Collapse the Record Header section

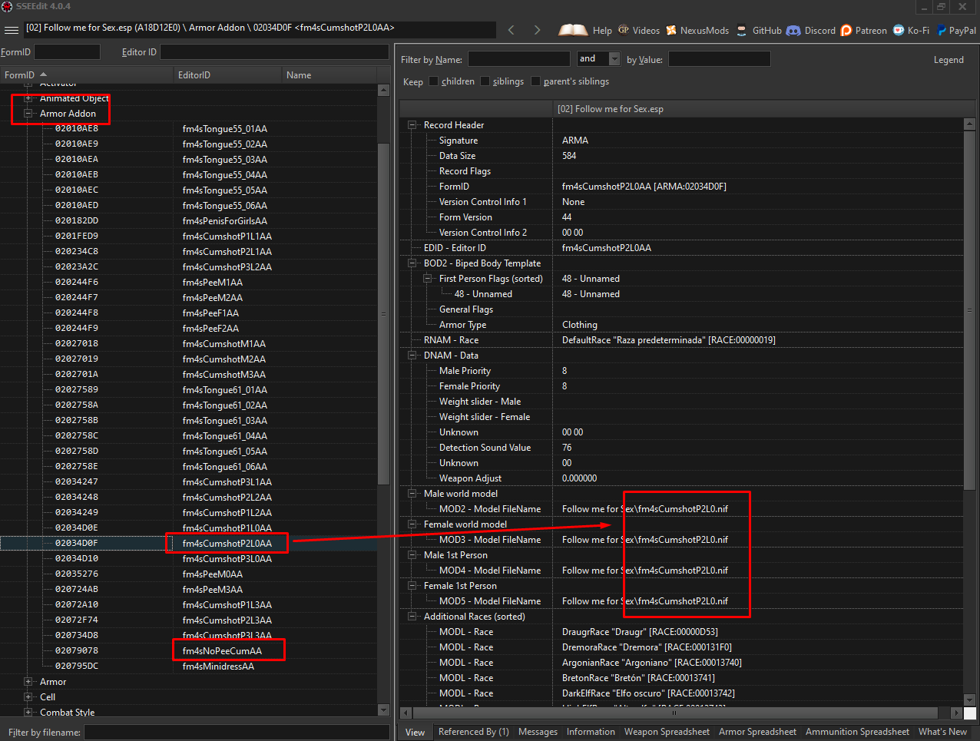(x=412, y=125)
